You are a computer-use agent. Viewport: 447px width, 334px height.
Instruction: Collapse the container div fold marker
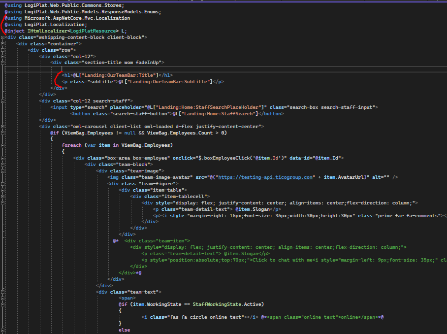point(2,44)
